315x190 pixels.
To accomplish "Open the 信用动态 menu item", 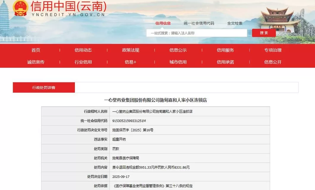I will [83, 50].
